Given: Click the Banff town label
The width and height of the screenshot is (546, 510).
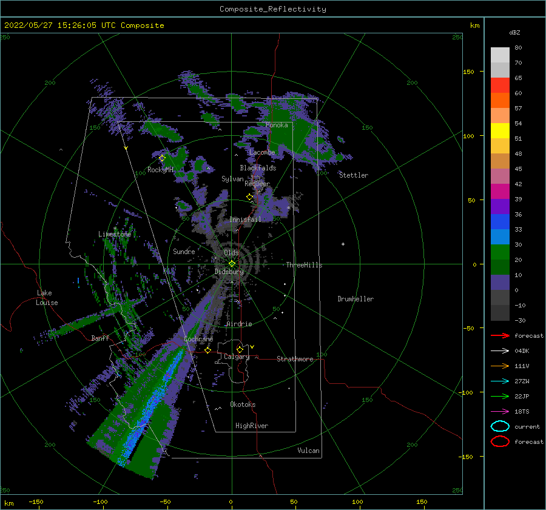Looking at the screenshot, I should click(x=100, y=338).
